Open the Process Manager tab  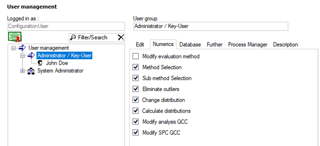click(248, 45)
